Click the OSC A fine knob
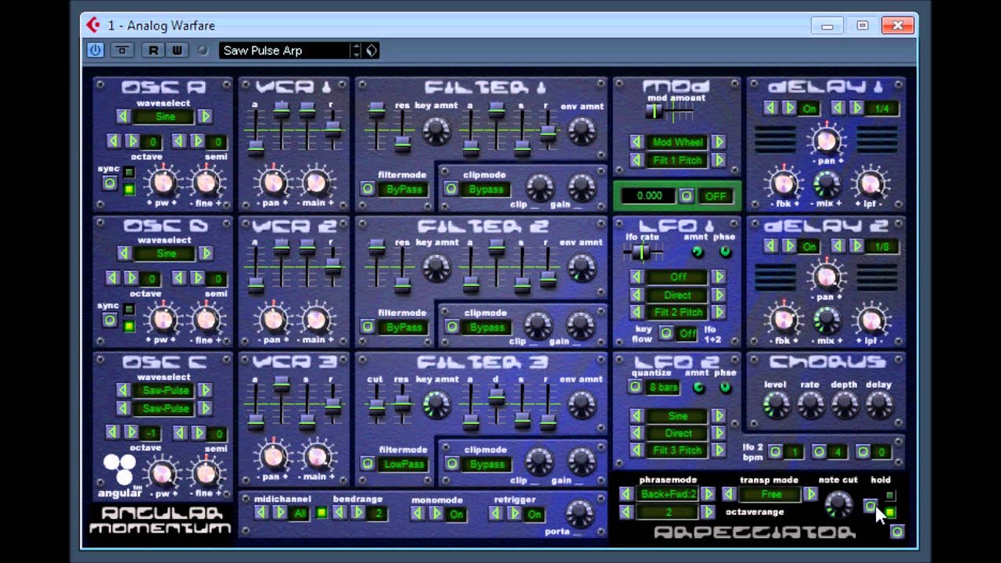The image size is (1001, 563). 206,183
